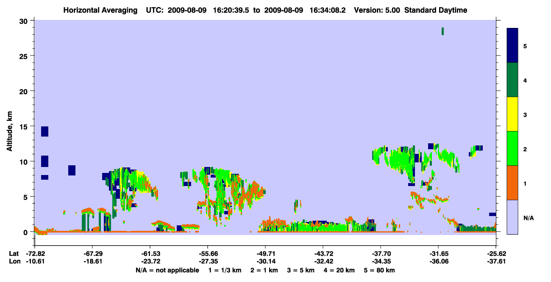Click the small green feature near 28 km altitude
This screenshot has height=282, width=551.
(x=442, y=31)
